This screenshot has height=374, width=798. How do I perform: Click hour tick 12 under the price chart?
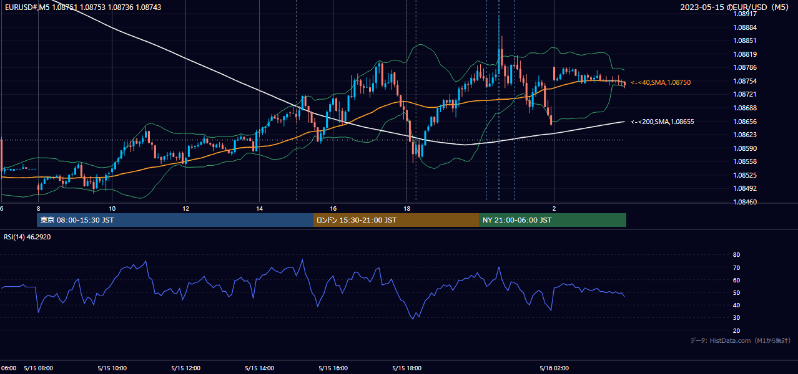pos(185,208)
